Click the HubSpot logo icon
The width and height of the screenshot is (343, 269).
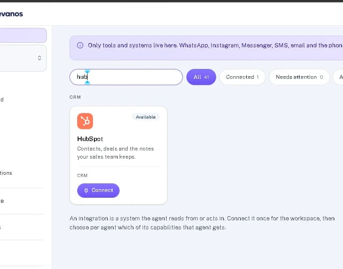pyautogui.click(x=85, y=121)
